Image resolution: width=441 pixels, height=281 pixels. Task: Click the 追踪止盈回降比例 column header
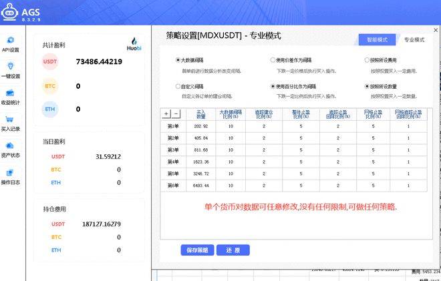tap(338, 114)
